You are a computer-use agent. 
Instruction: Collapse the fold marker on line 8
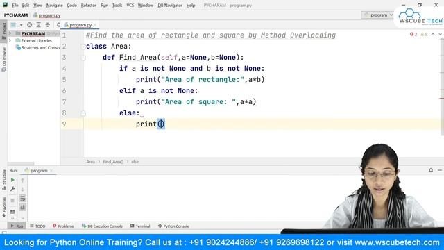pos(83,113)
